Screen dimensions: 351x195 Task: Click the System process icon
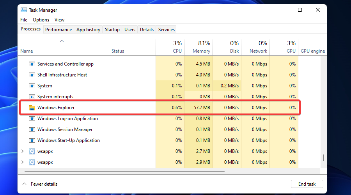pyautogui.click(x=32, y=86)
